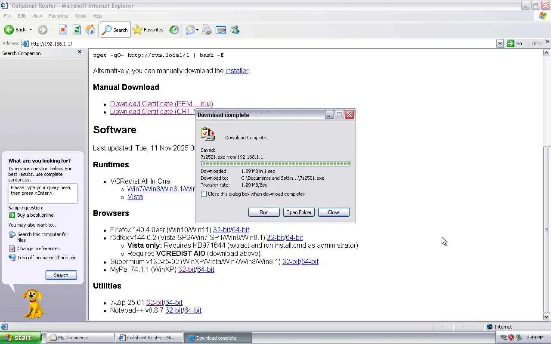Open Download Certificate (PEM, Linux) link
This screenshot has width=551, height=344.
(161, 104)
